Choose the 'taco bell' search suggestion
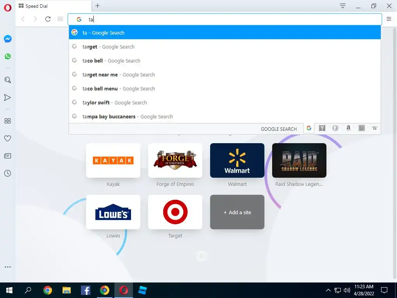 [224, 61]
